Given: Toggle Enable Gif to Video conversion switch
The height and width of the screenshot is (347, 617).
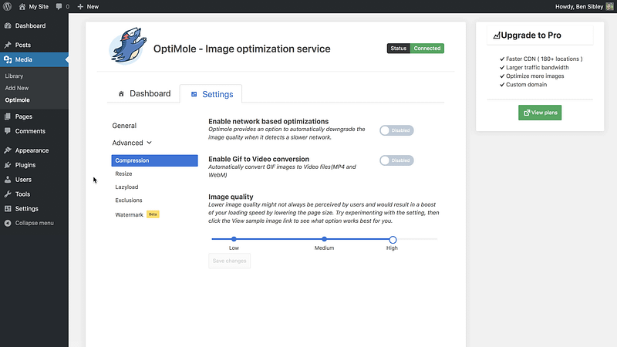Looking at the screenshot, I should click(x=396, y=160).
